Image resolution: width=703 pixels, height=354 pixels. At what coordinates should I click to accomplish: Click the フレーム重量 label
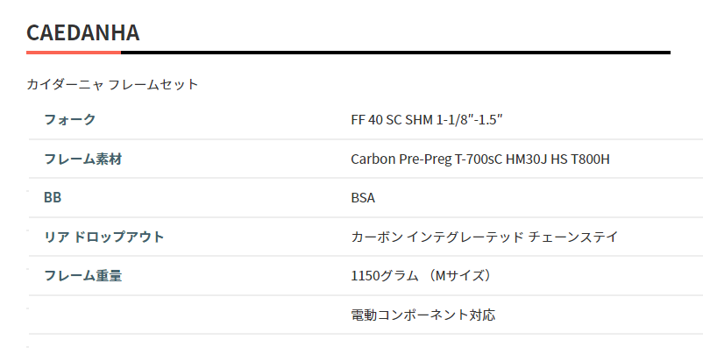(x=82, y=276)
